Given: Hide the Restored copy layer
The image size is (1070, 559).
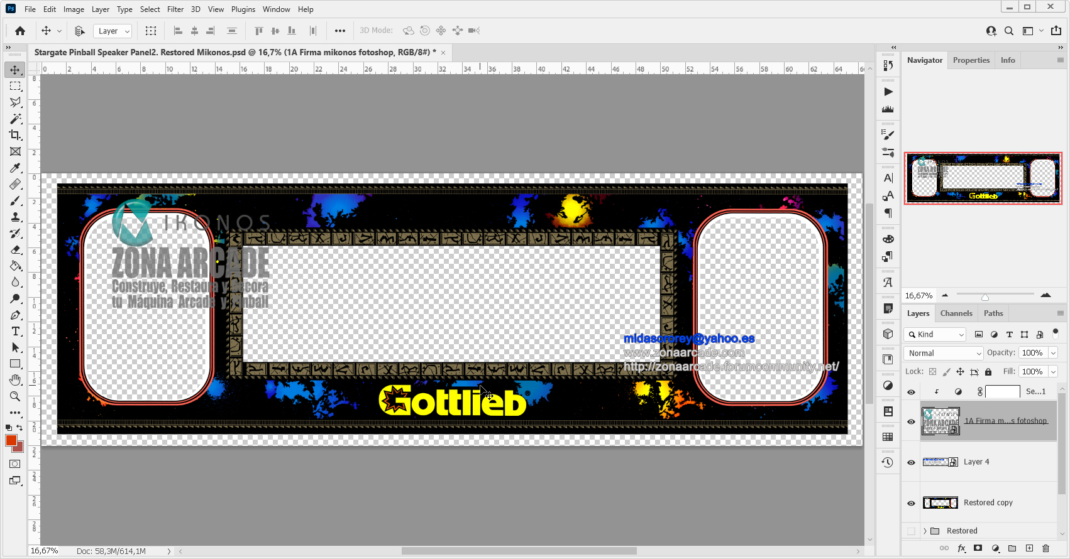Looking at the screenshot, I should pos(911,503).
